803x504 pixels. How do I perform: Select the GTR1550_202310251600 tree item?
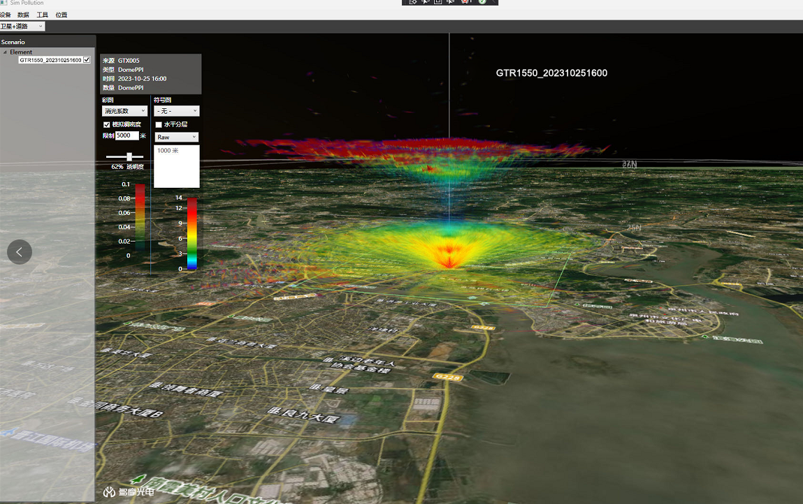tap(50, 60)
